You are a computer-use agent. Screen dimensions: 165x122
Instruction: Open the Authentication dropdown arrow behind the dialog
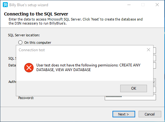pyautogui.click(x=154, y=82)
